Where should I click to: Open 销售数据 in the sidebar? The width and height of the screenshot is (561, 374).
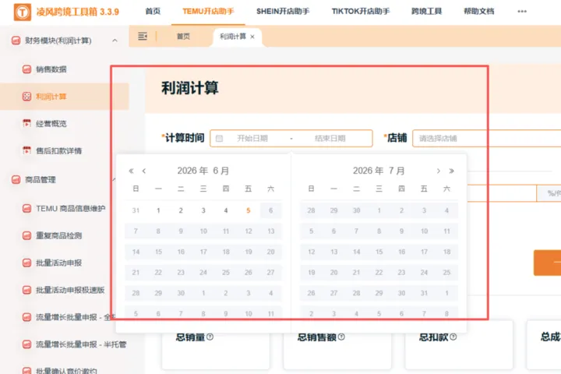pyautogui.click(x=51, y=69)
